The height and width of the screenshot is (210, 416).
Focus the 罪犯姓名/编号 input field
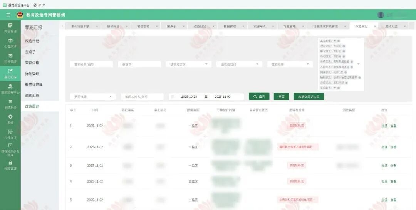pyautogui.click(x=92, y=64)
